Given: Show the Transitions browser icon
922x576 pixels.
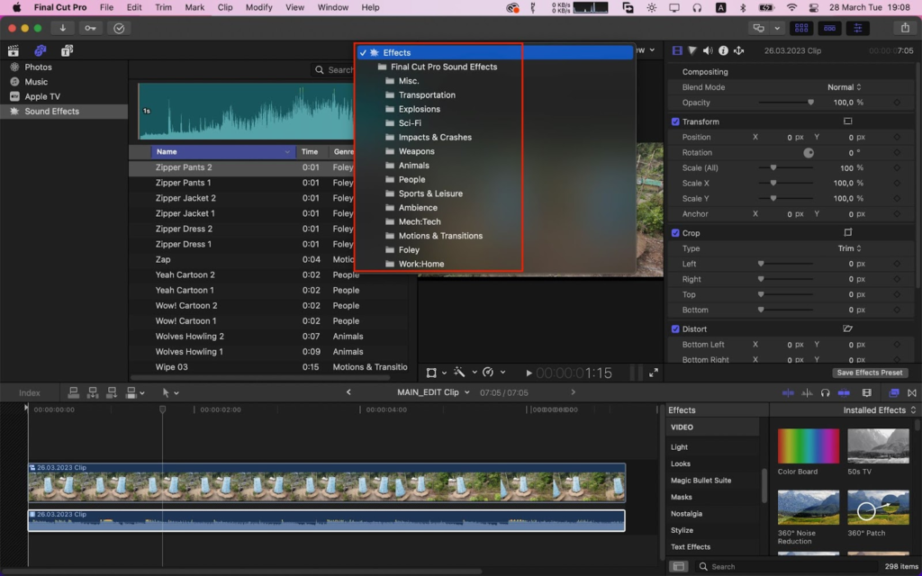Looking at the screenshot, I should [912, 392].
